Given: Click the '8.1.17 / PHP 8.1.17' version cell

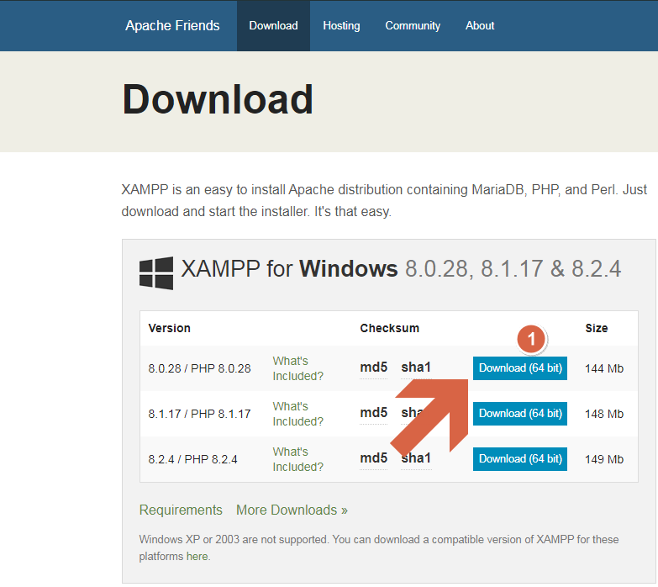Looking at the screenshot, I should click(x=199, y=414).
